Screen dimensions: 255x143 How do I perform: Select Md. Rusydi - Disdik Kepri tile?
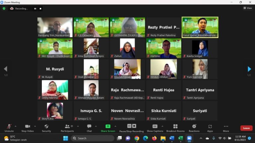tap(55, 48)
